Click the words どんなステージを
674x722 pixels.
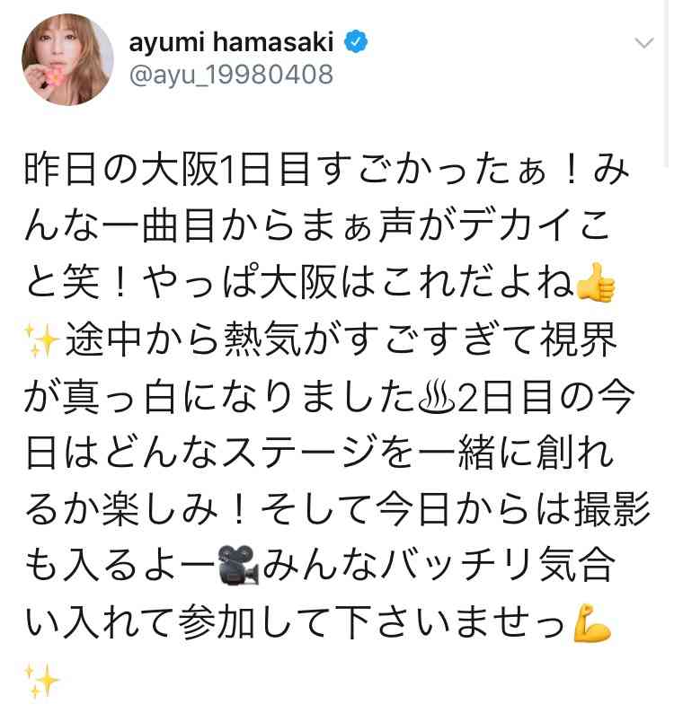(x=259, y=453)
